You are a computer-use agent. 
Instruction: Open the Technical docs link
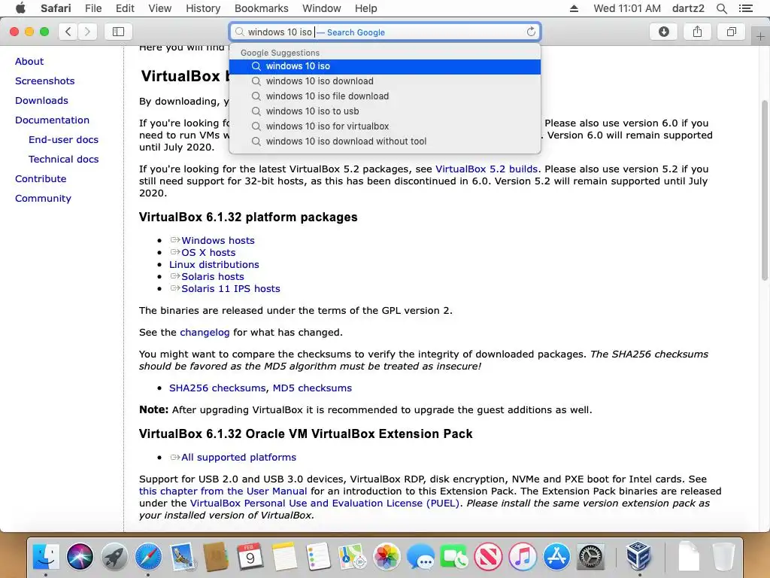click(63, 160)
